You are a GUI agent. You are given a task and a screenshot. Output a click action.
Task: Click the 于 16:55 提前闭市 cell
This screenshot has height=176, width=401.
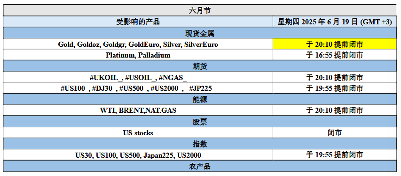pos(335,55)
